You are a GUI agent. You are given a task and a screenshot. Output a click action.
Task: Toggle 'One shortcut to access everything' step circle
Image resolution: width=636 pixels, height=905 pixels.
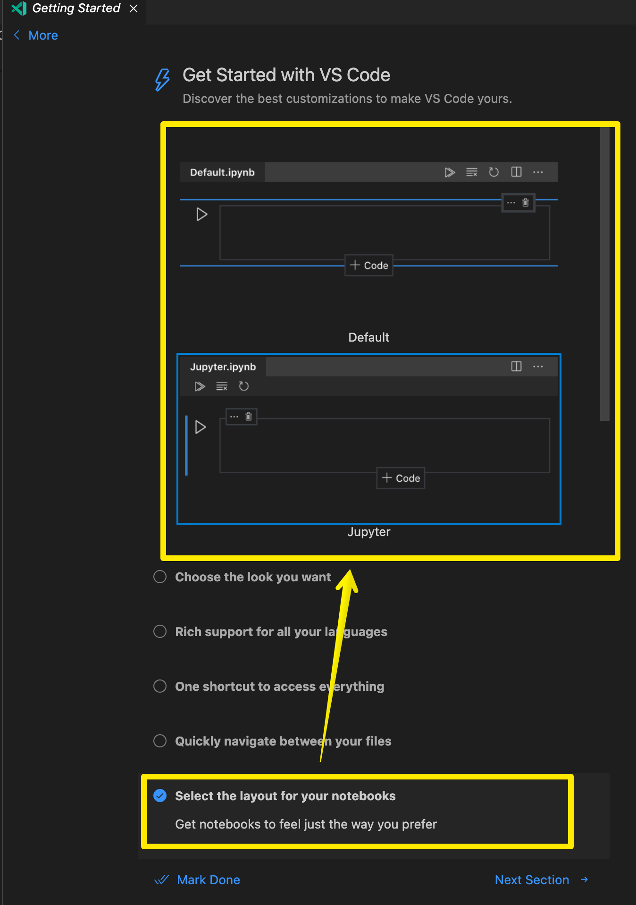click(x=160, y=686)
